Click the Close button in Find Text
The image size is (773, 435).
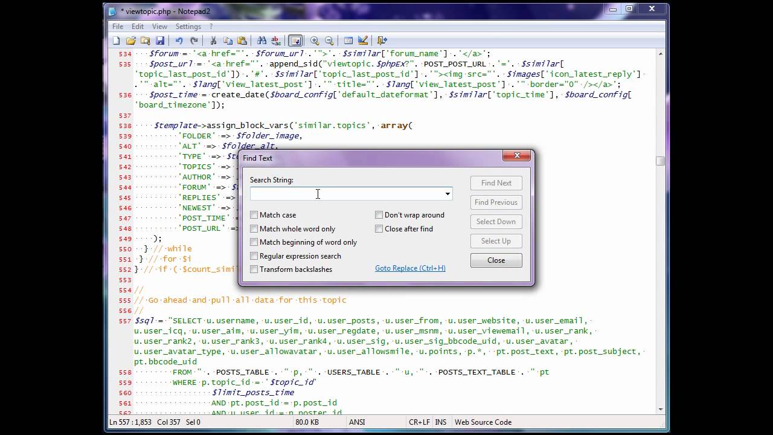(x=496, y=260)
